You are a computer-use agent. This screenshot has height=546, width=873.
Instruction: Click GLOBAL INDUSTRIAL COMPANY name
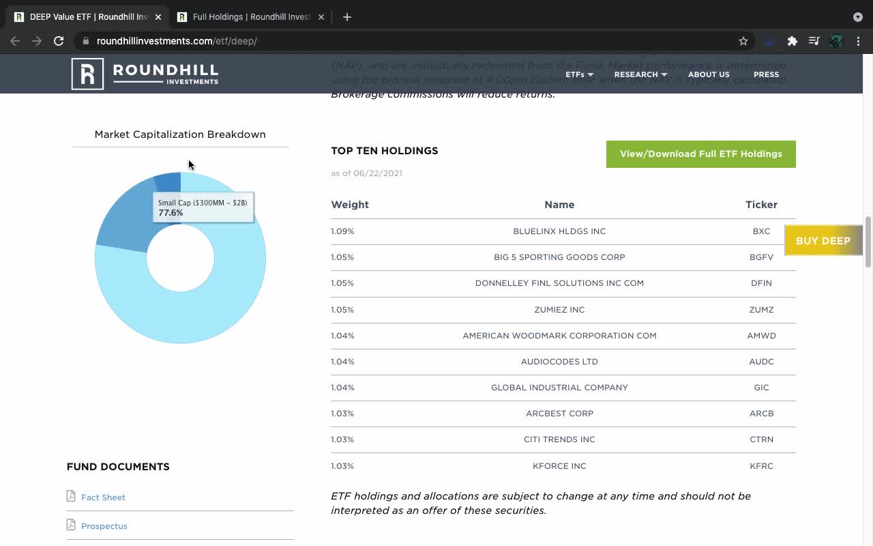pyautogui.click(x=559, y=388)
